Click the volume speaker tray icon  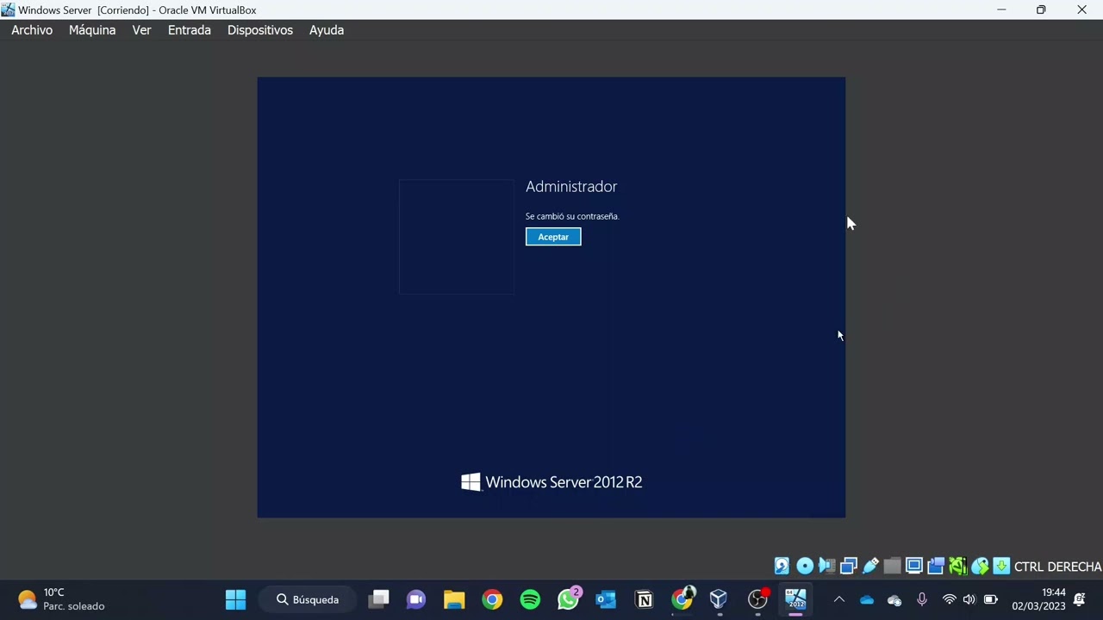(969, 599)
